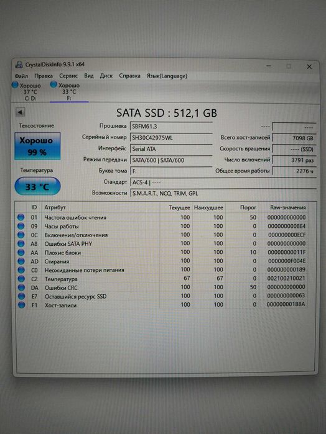Viewport: 326px width, 434px height.
Task: Click the power on hours value 2276 ч
Action: [294, 171]
